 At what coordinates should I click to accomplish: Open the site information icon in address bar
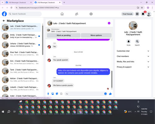pyautogui.click(x=16, y=8)
